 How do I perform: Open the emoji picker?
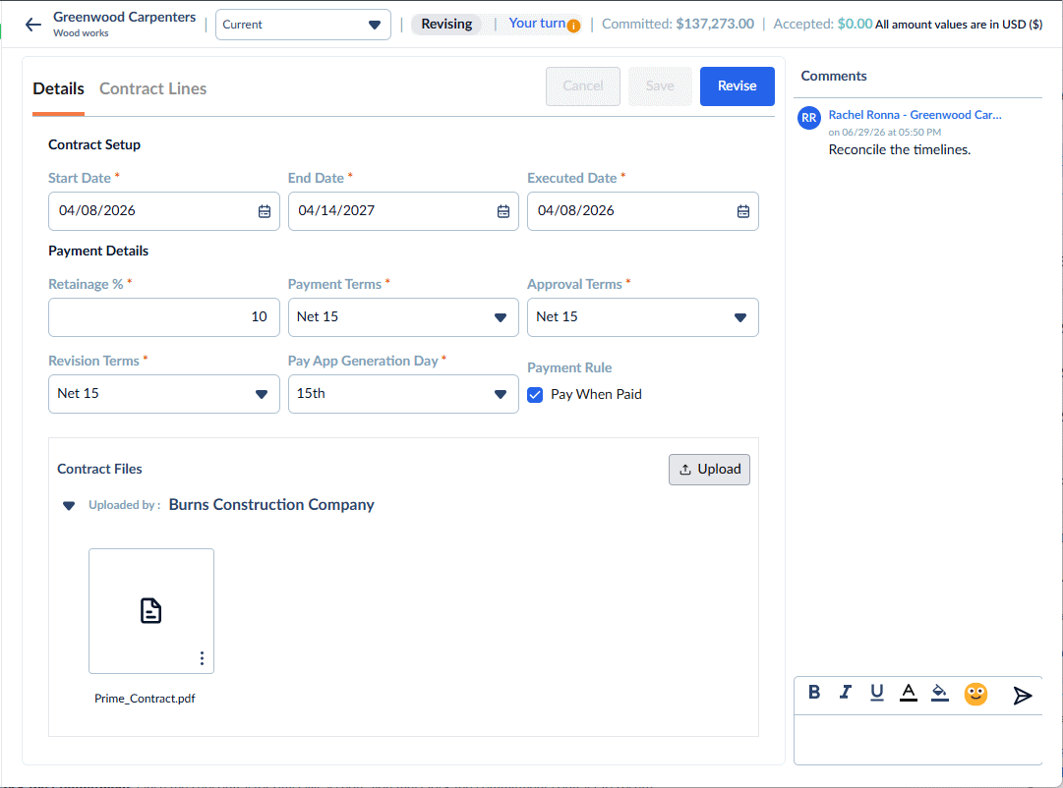pos(975,694)
